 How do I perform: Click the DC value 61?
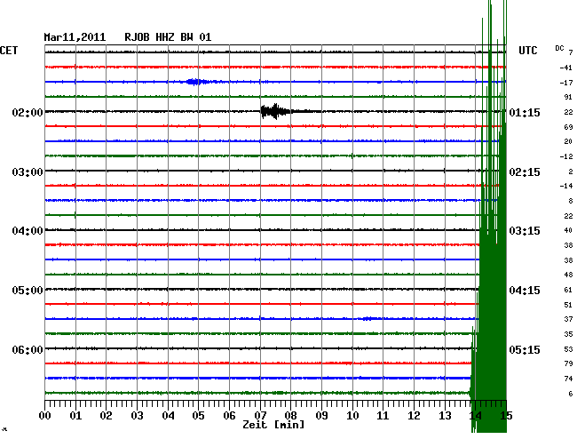[568, 290]
